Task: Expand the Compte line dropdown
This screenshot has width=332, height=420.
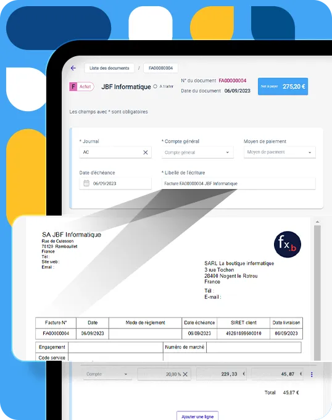Action: (x=107, y=374)
